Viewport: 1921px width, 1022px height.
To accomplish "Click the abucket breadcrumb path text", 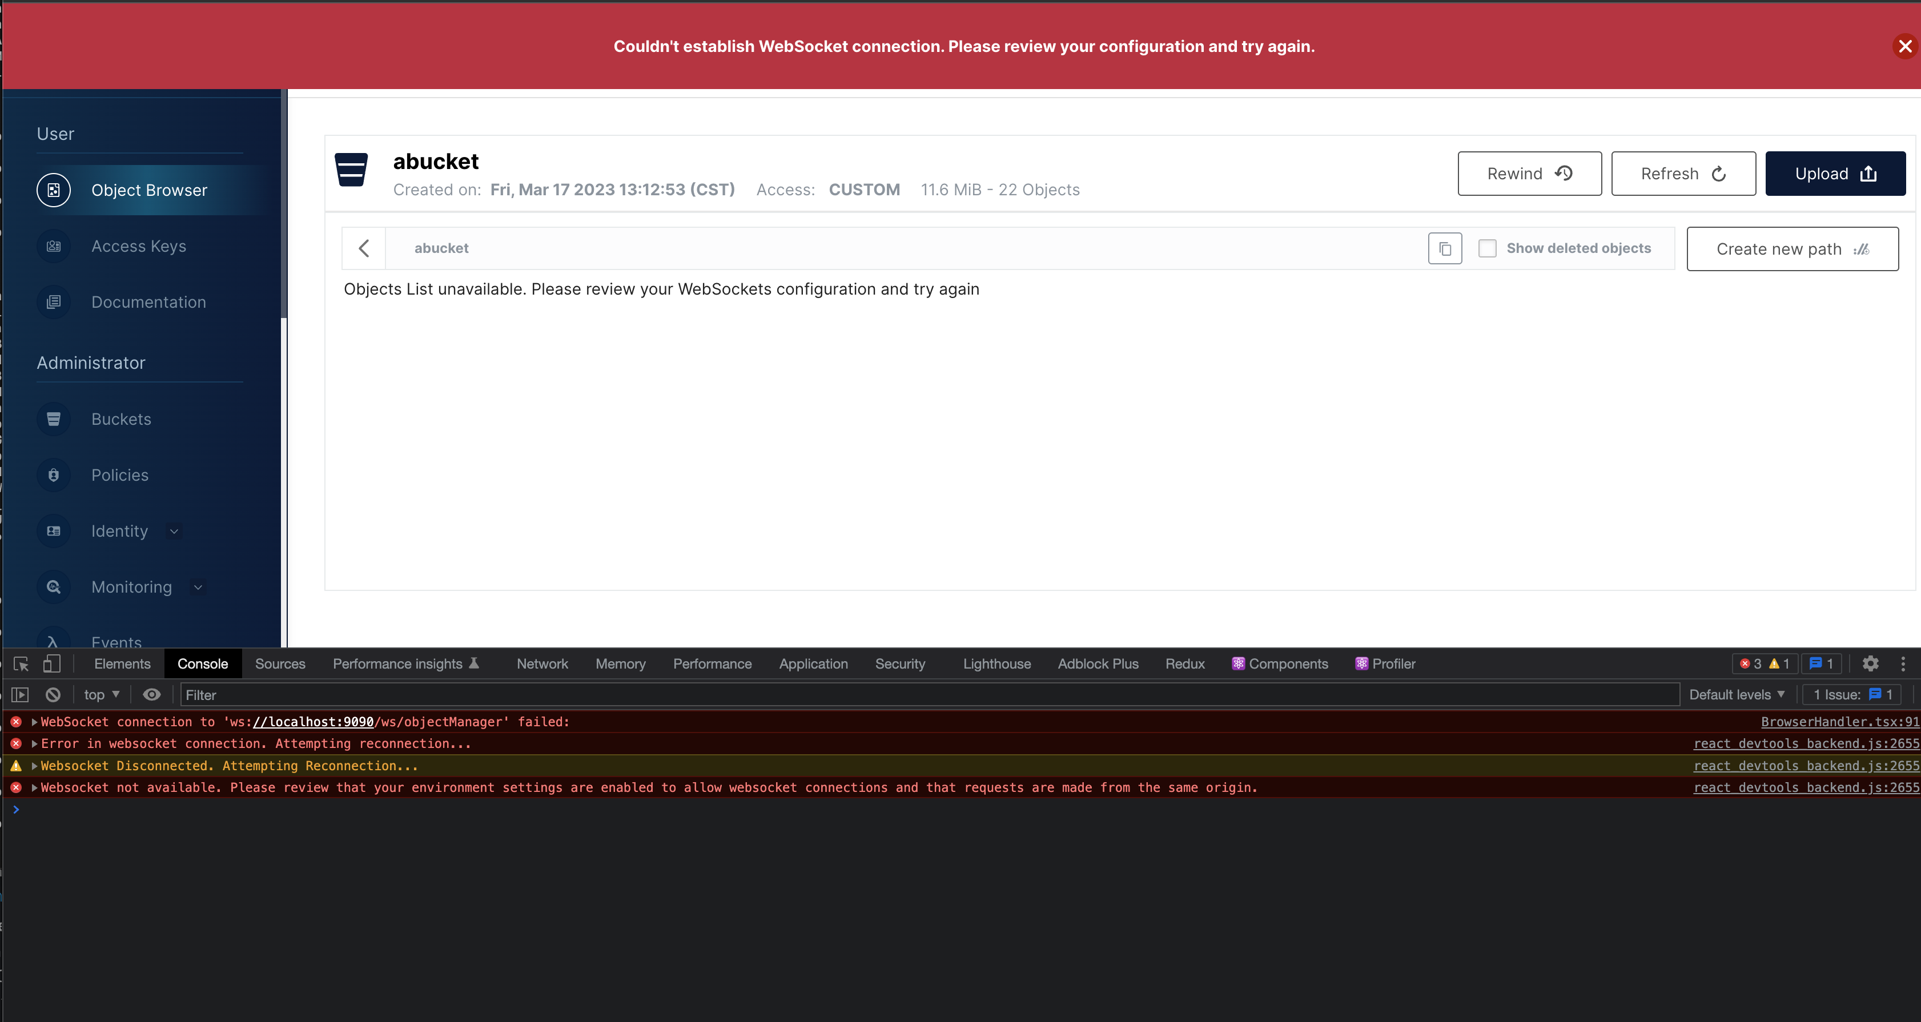I will (x=441, y=248).
